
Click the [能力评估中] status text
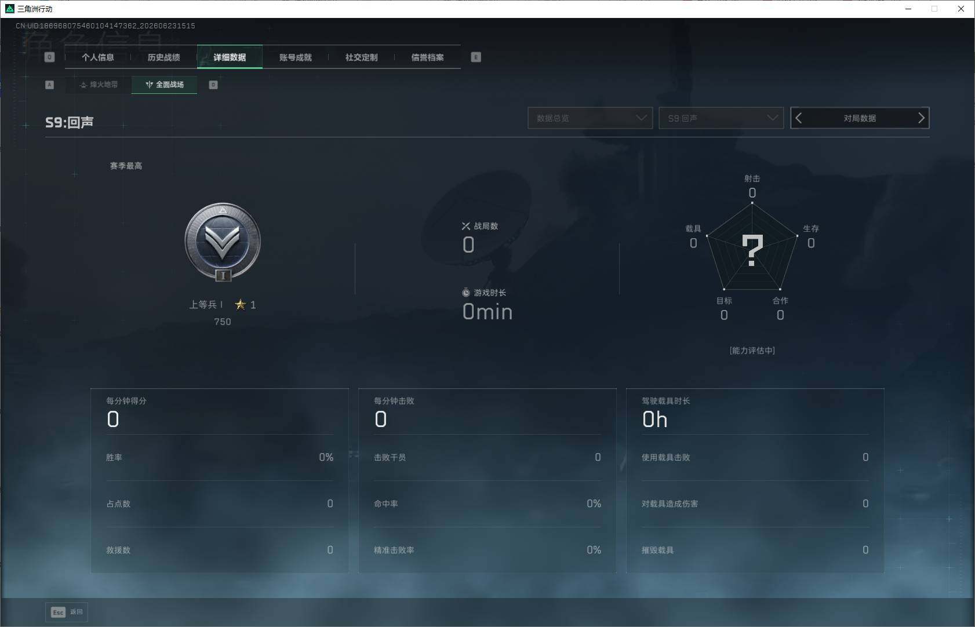pyautogui.click(x=752, y=351)
